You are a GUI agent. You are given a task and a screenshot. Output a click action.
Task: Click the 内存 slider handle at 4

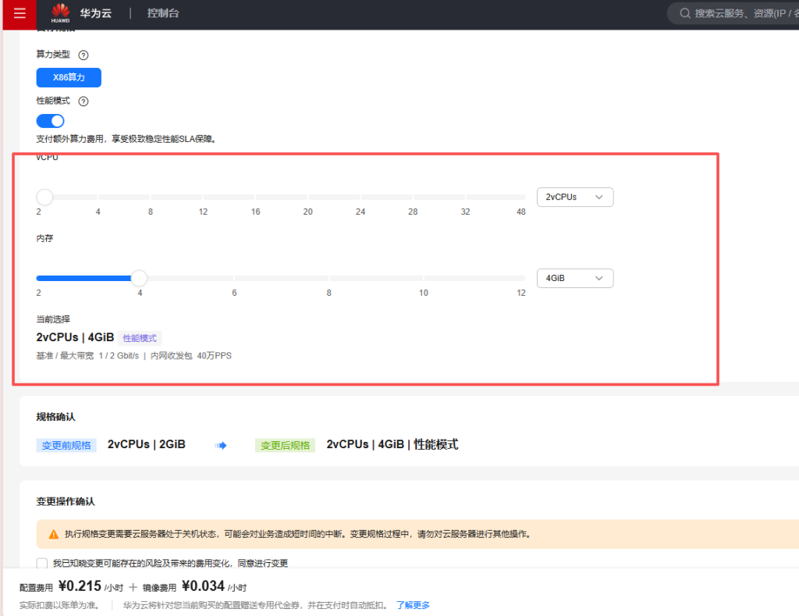pyautogui.click(x=139, y=278)
